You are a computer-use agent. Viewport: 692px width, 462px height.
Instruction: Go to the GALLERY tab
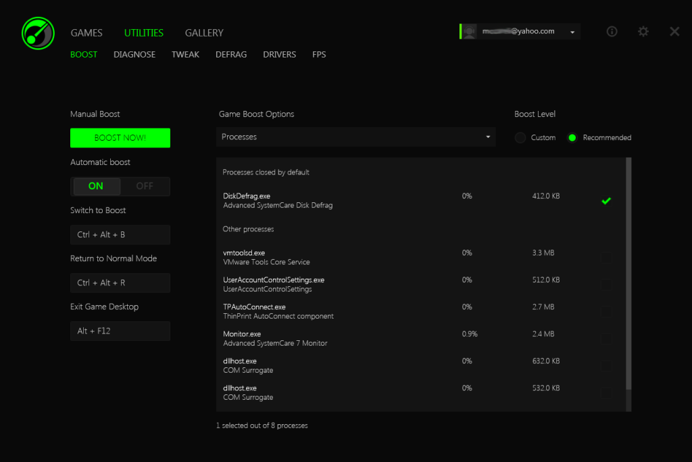tap(204, 32)
